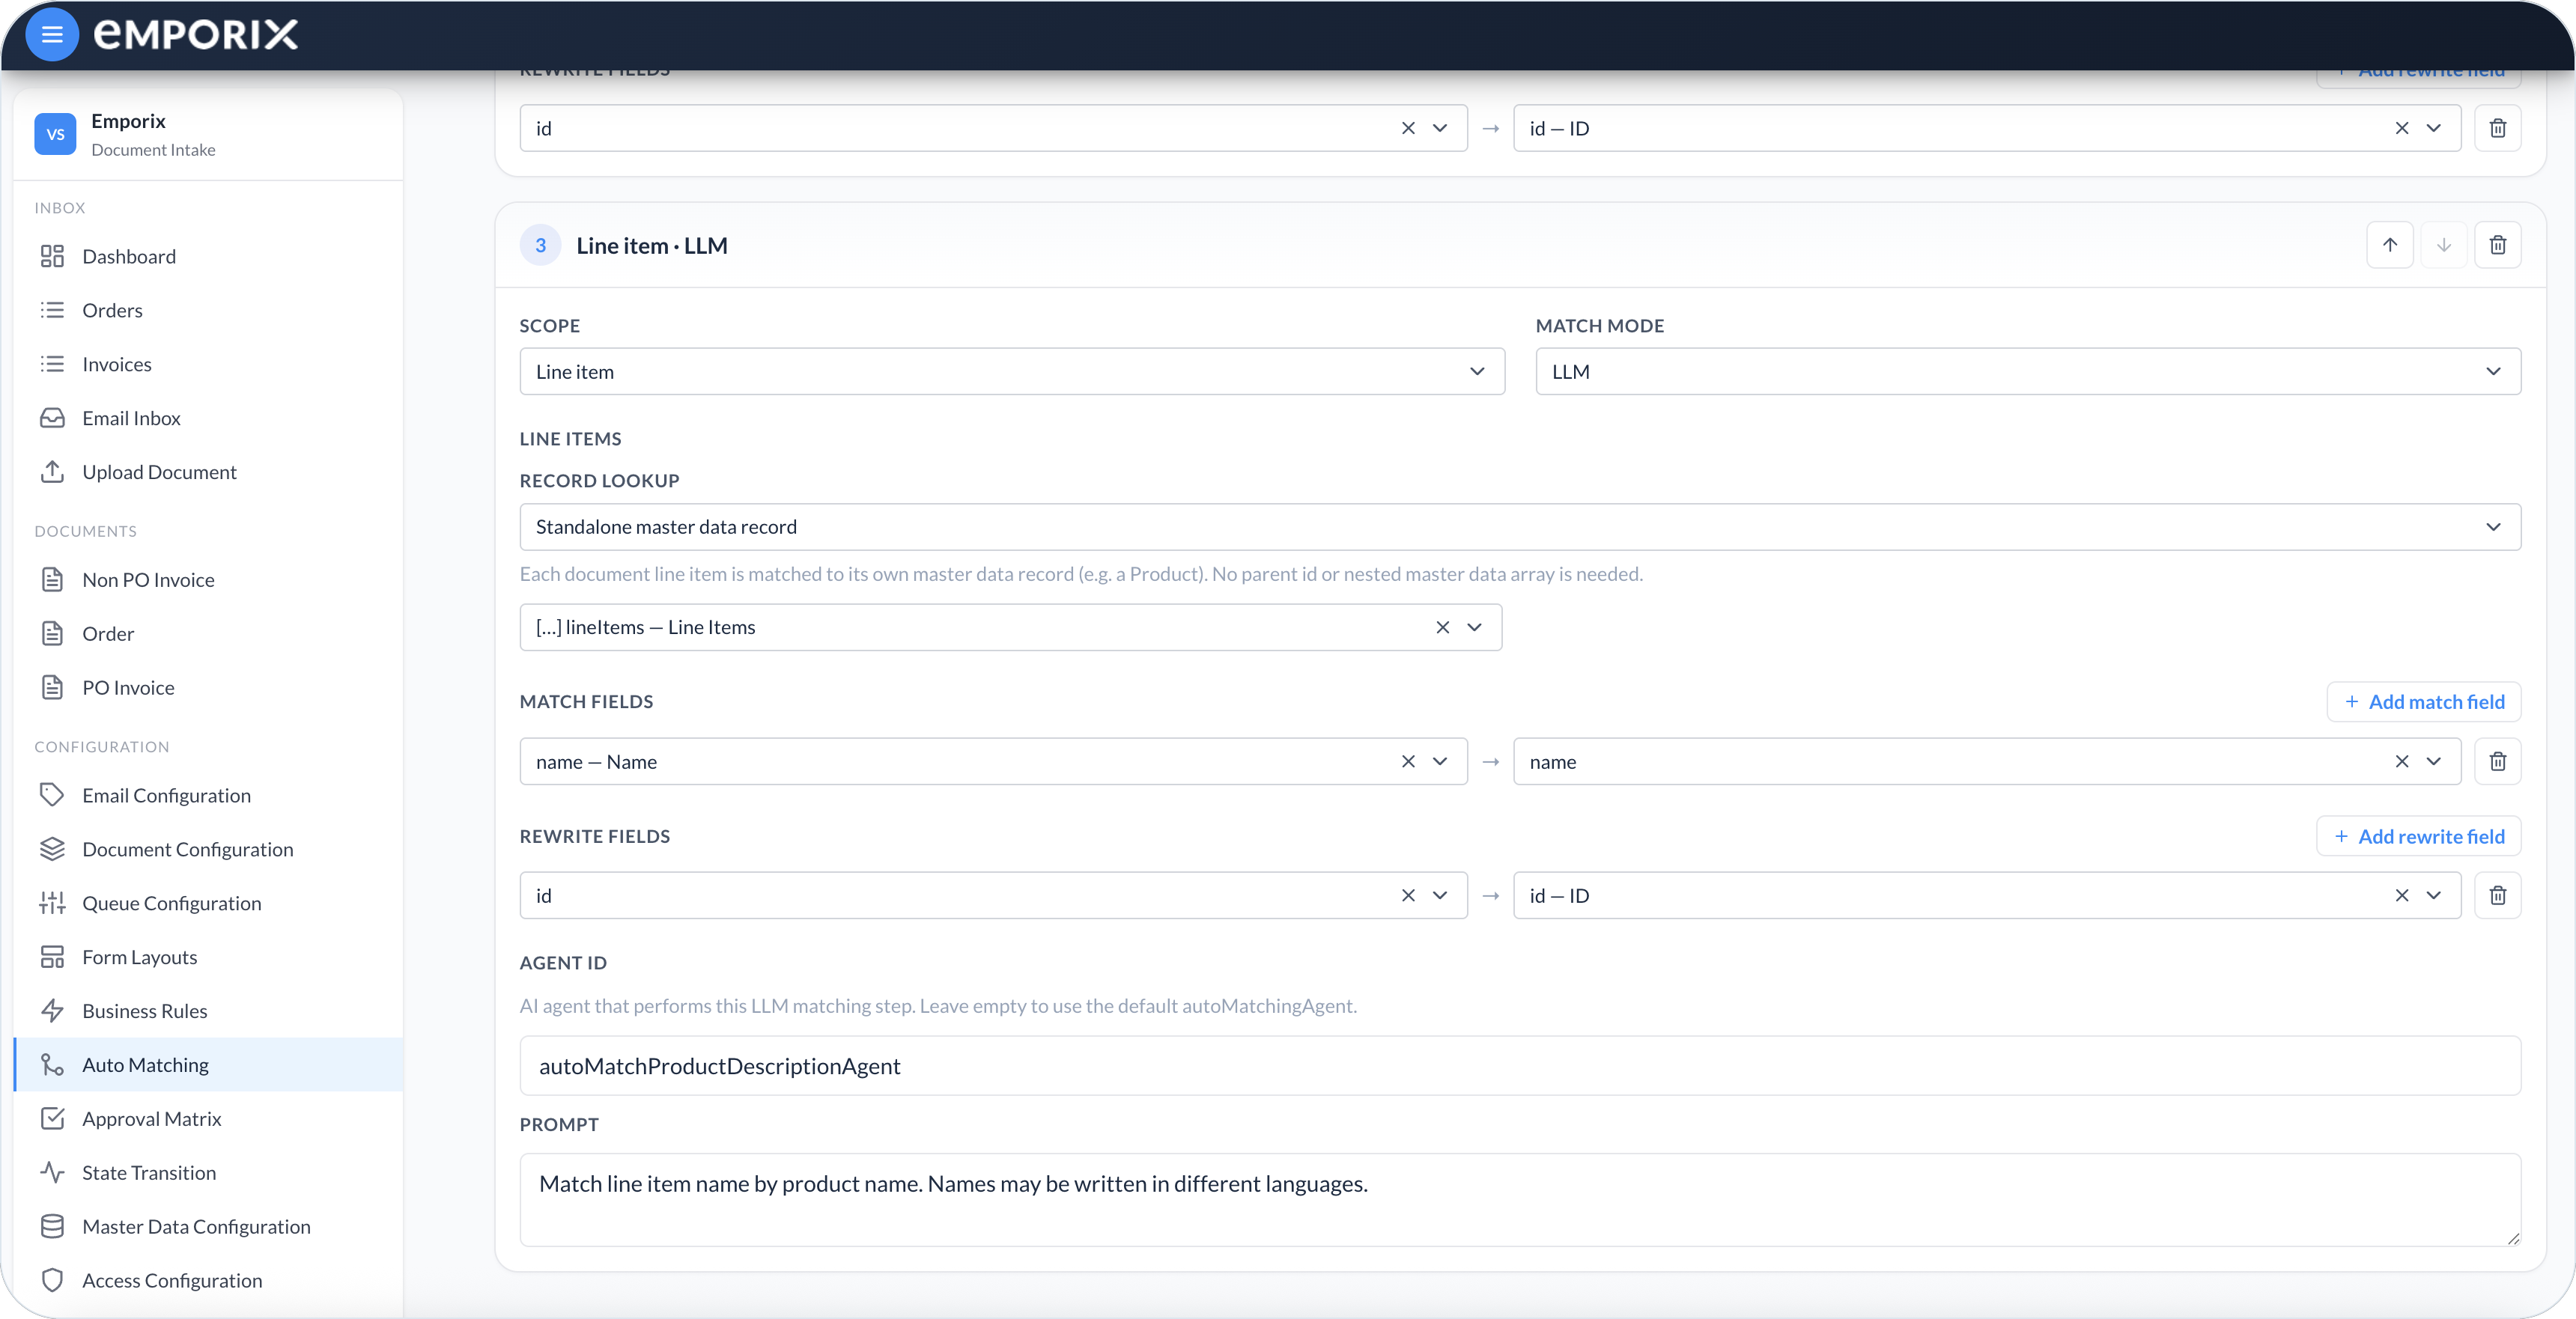Clear the lineItems selection with X
The width and height of the screenshot is (2576, 1319).
click(1442, 627)
